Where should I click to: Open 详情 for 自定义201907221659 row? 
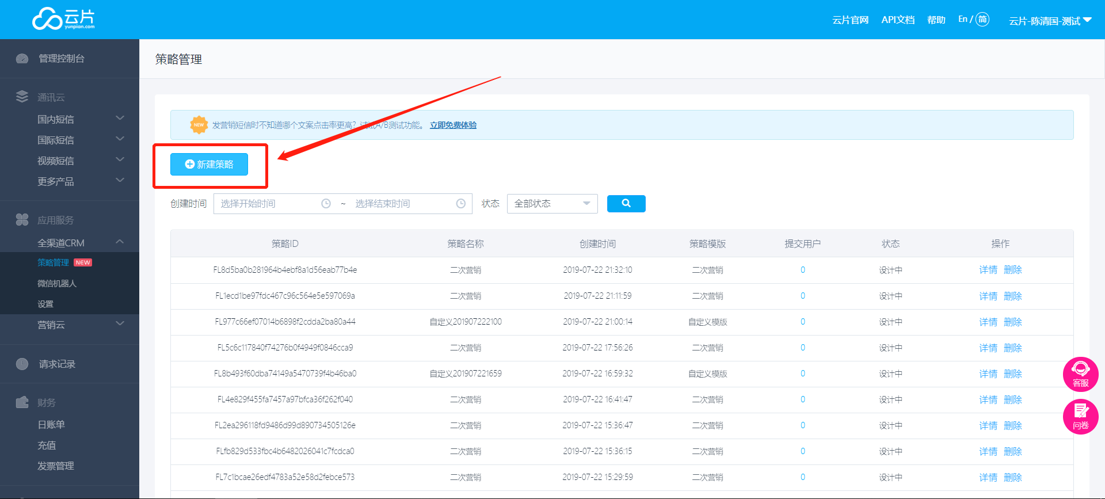988,374
